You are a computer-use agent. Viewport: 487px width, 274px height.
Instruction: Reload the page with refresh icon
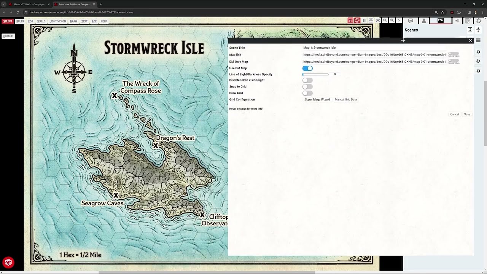(18, 12)
